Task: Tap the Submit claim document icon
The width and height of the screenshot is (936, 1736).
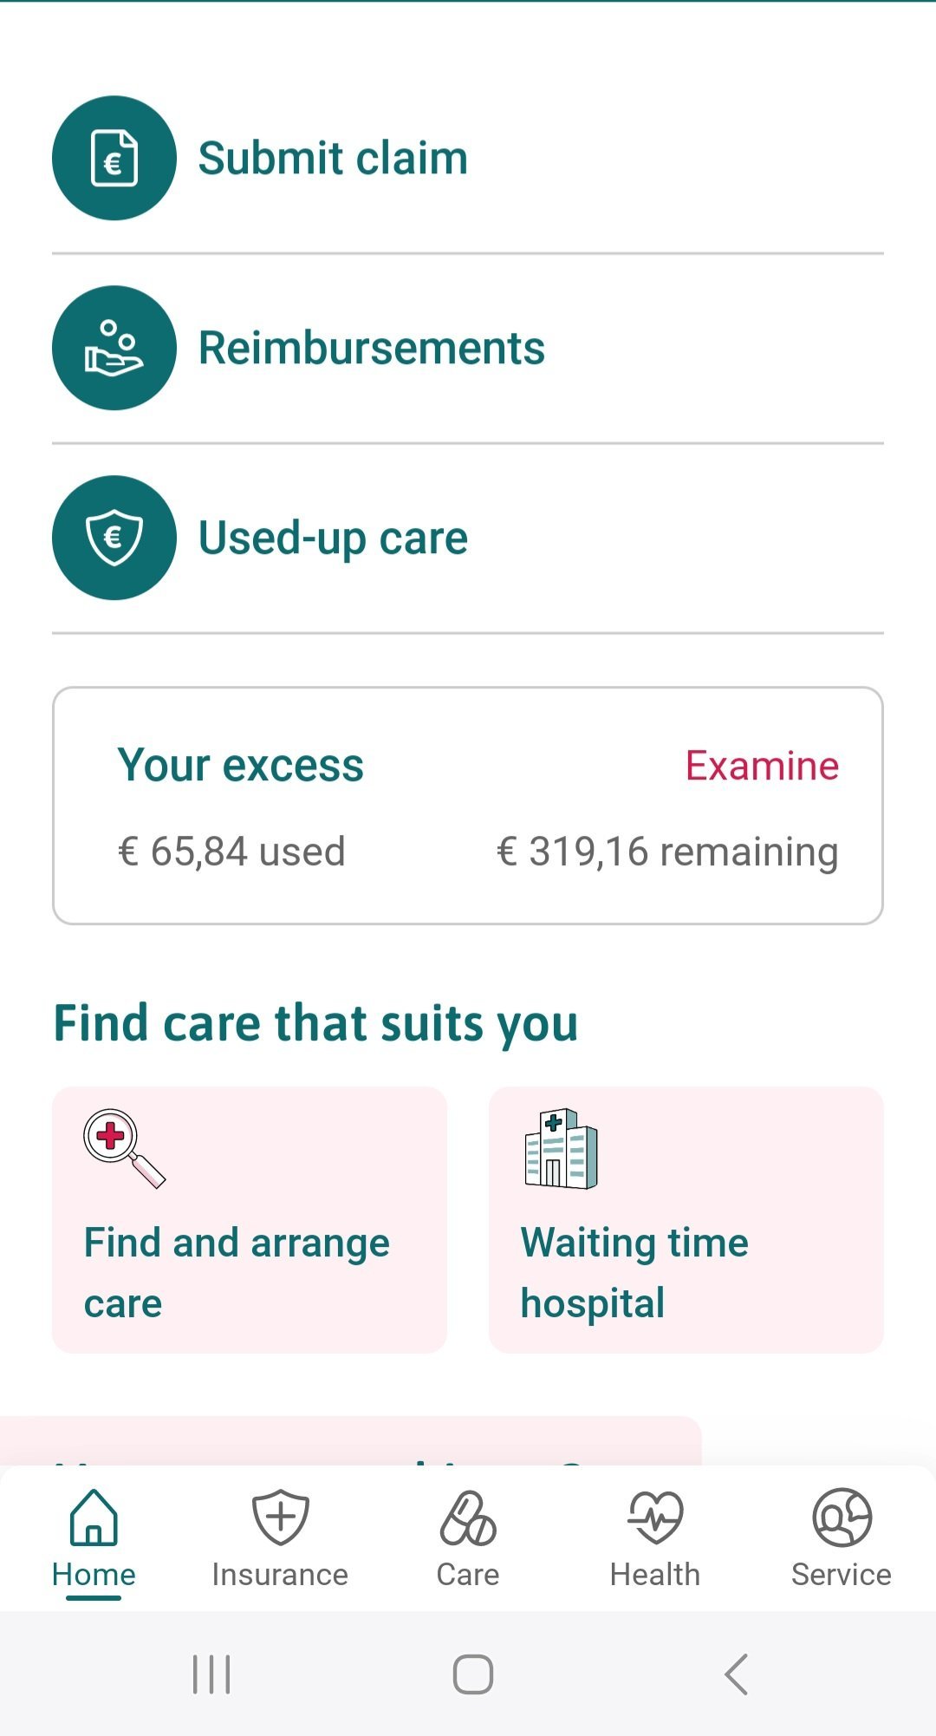Action: point(114,158)
